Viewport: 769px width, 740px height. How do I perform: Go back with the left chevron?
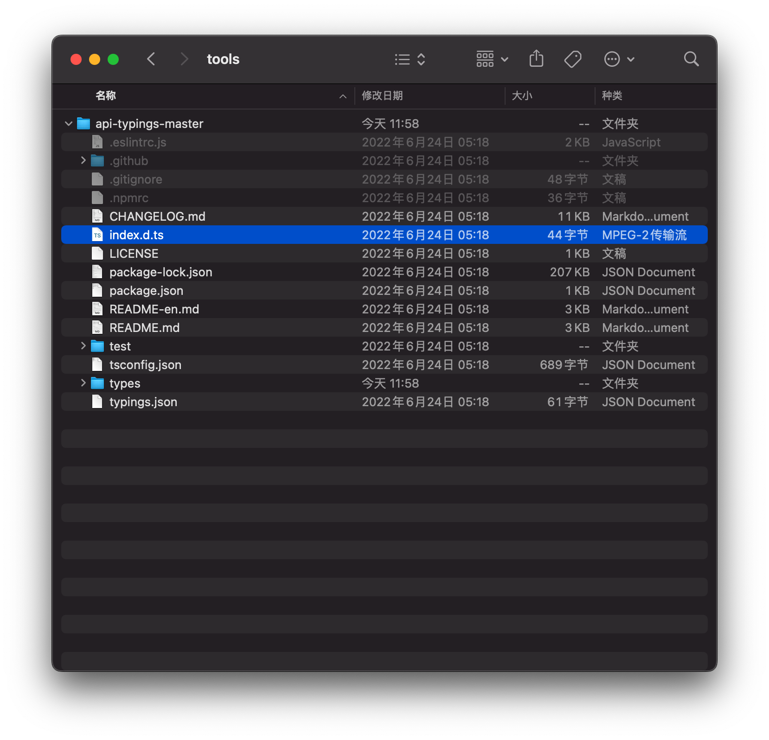(151, 59)
